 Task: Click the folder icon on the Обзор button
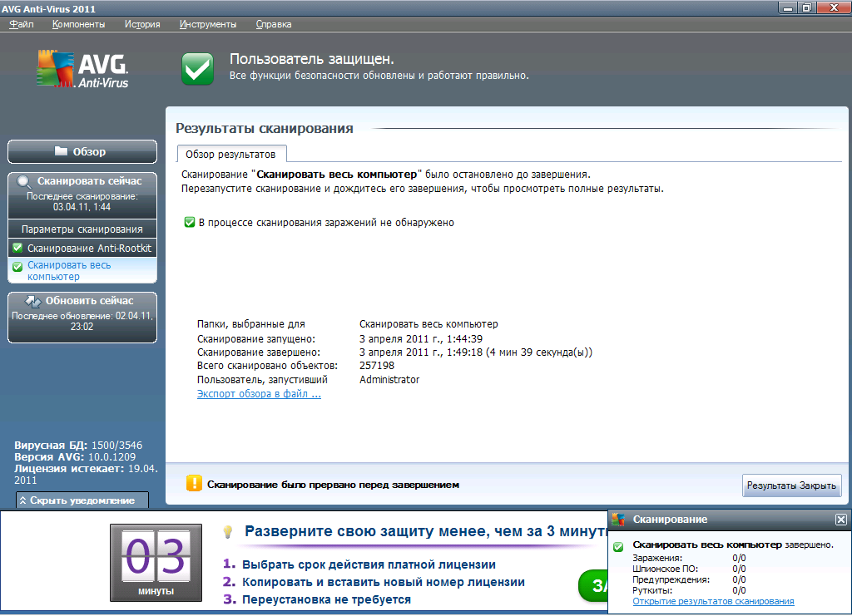[x=61, y=150]
